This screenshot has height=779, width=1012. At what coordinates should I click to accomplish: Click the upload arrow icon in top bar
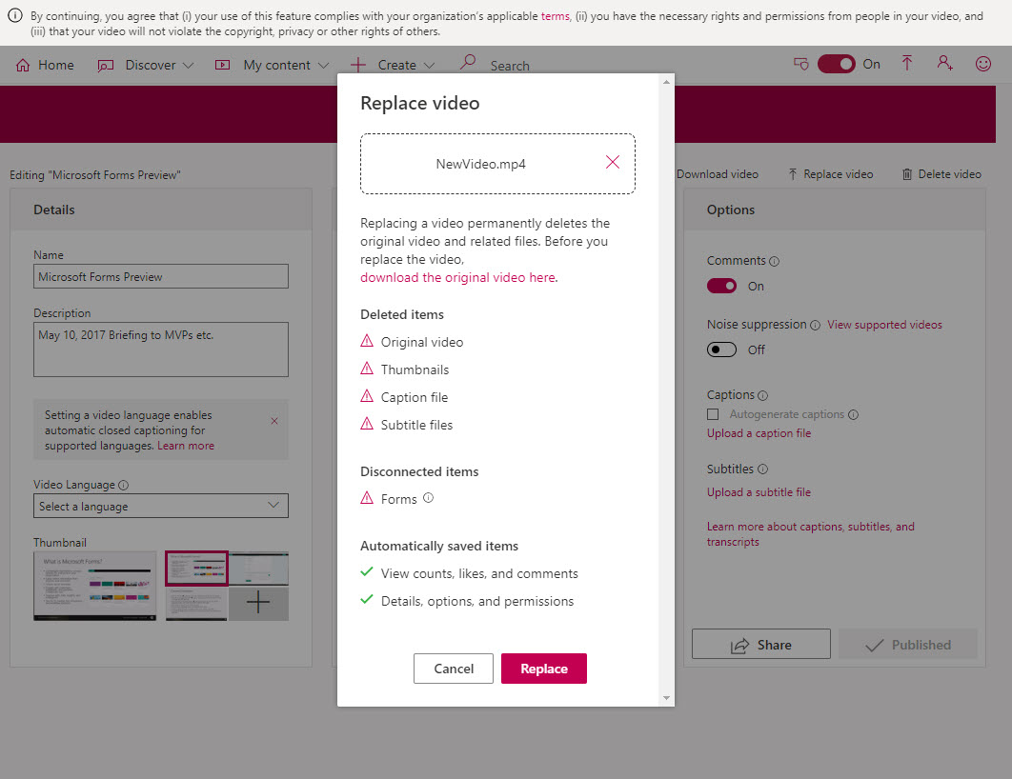(x=907, y=63)
